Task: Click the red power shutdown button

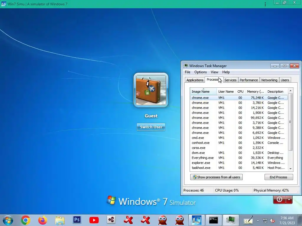Action: 279,200
